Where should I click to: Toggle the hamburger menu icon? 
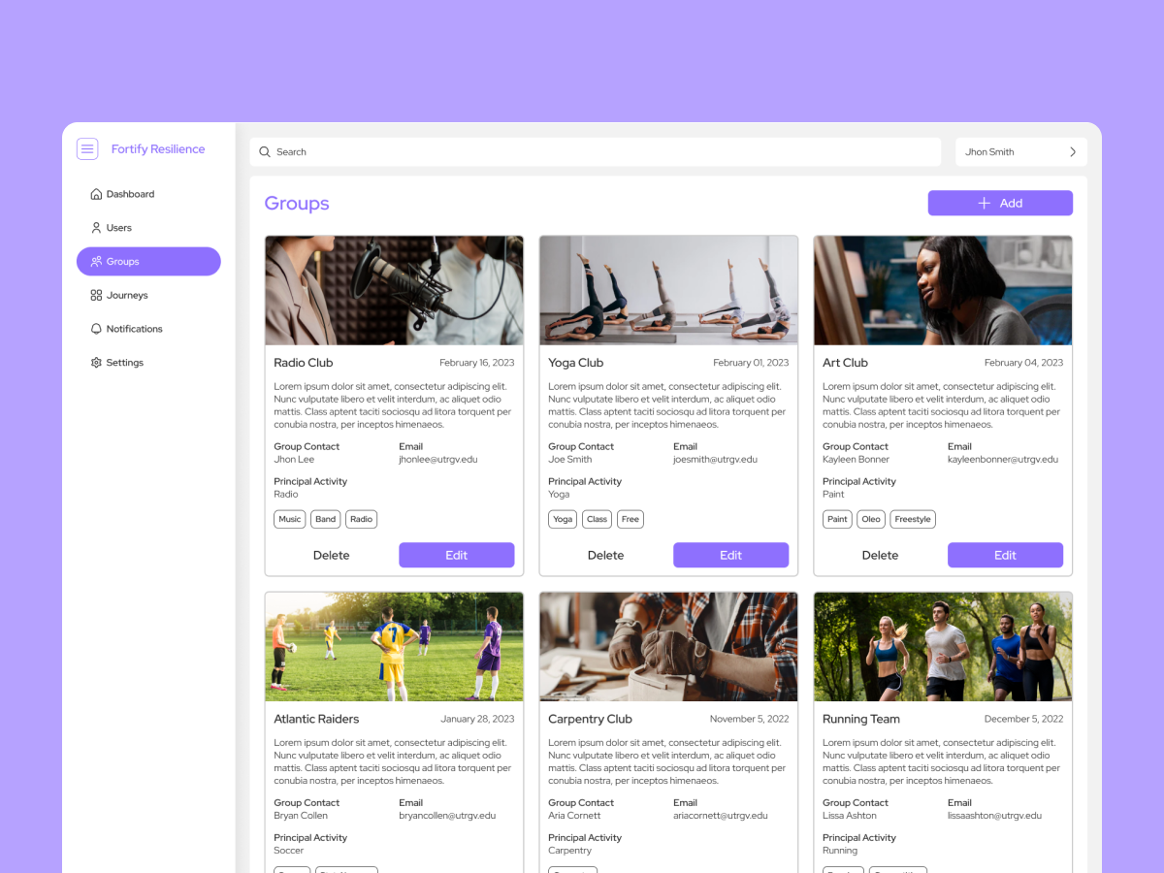(x=87, y=149)
